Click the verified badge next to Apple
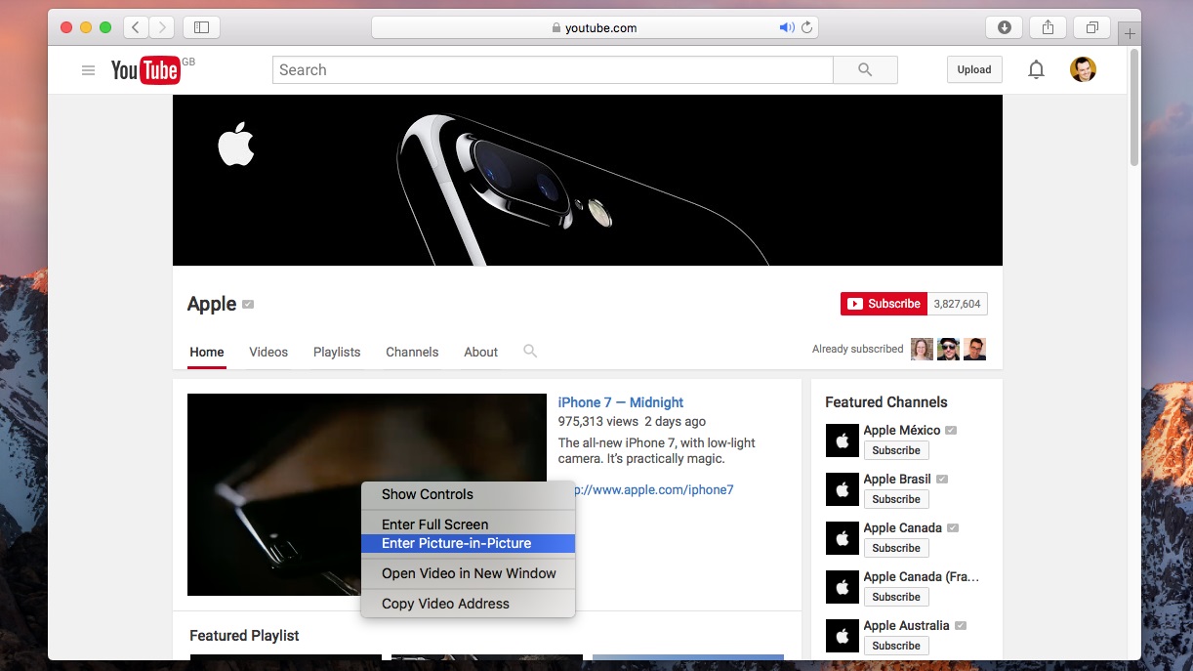The height and width of the screenshot is (671, 1193). tap(248, 305)
